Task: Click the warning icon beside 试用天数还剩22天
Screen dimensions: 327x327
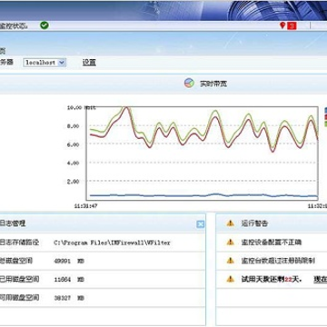Action: coord(231,279)
